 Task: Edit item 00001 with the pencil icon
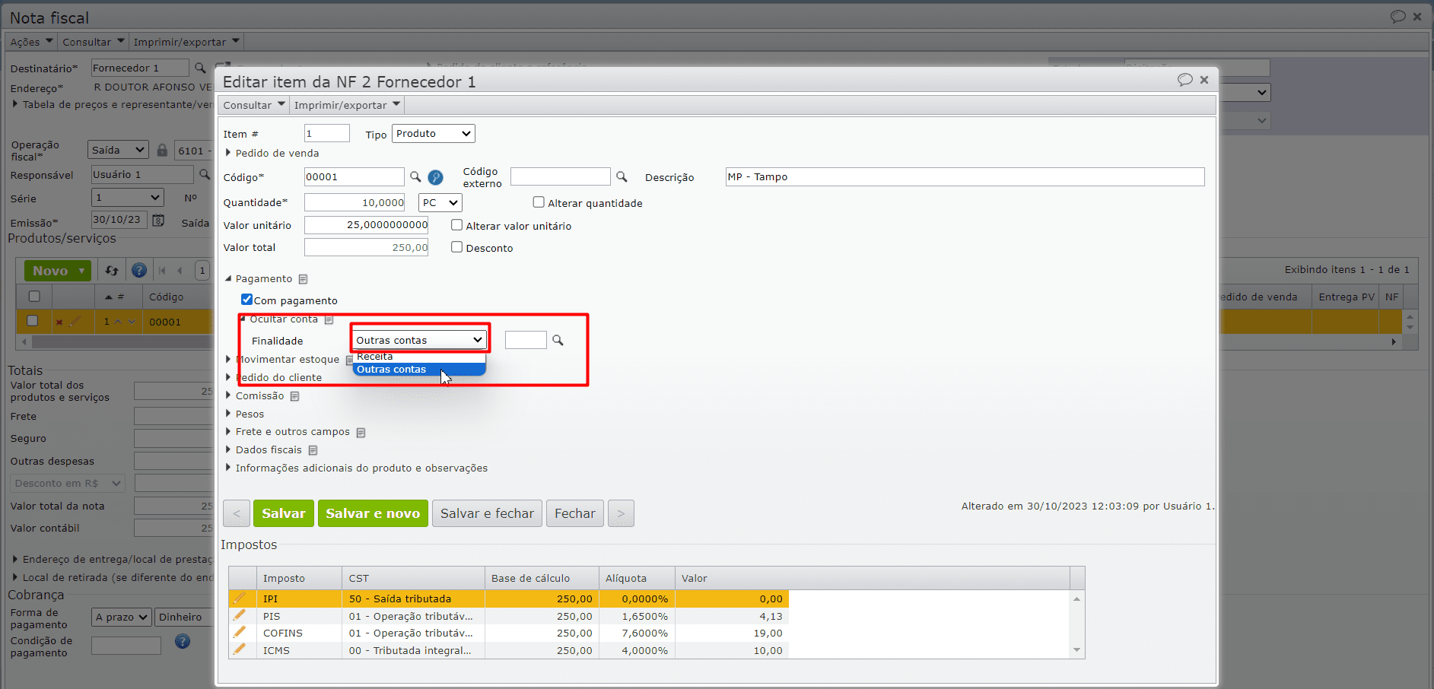(x=75, y=322)
